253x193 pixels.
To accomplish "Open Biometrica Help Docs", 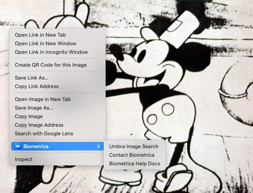I will point(135,163).
